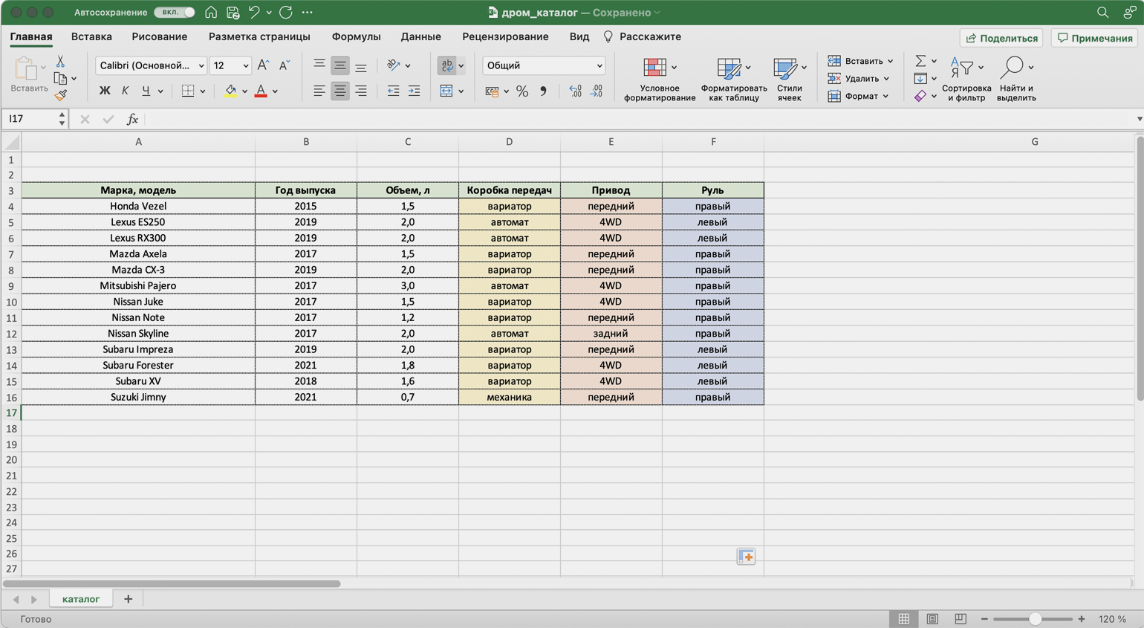The image size is (1144, 628).
Task: Toggle the AutoSave switch
Action: click(x=175, y=12)
